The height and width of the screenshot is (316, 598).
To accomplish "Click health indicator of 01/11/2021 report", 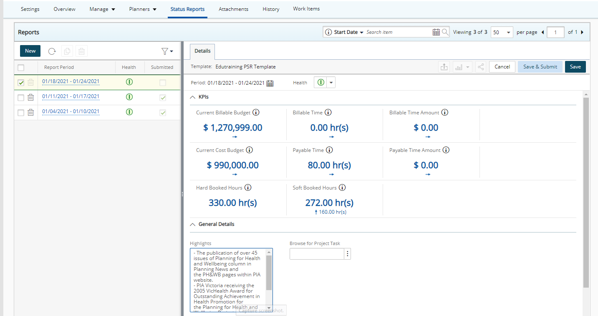I will 129,97.
